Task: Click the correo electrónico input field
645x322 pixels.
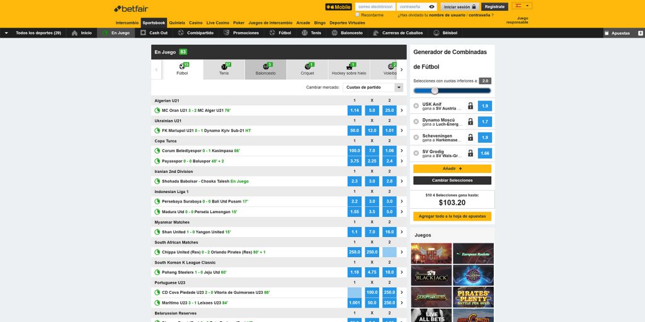Action: (375, 6)
